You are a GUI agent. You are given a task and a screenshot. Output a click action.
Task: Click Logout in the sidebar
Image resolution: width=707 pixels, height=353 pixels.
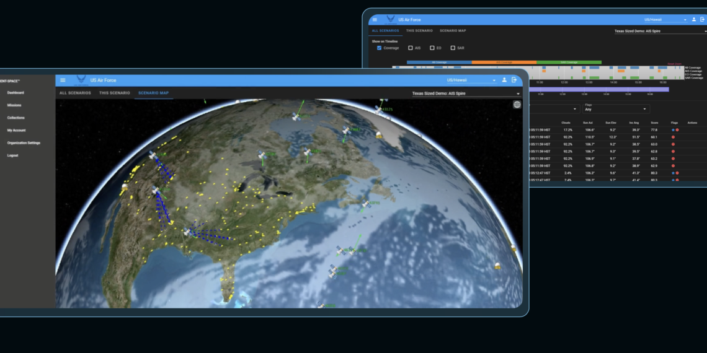point(12,155)
